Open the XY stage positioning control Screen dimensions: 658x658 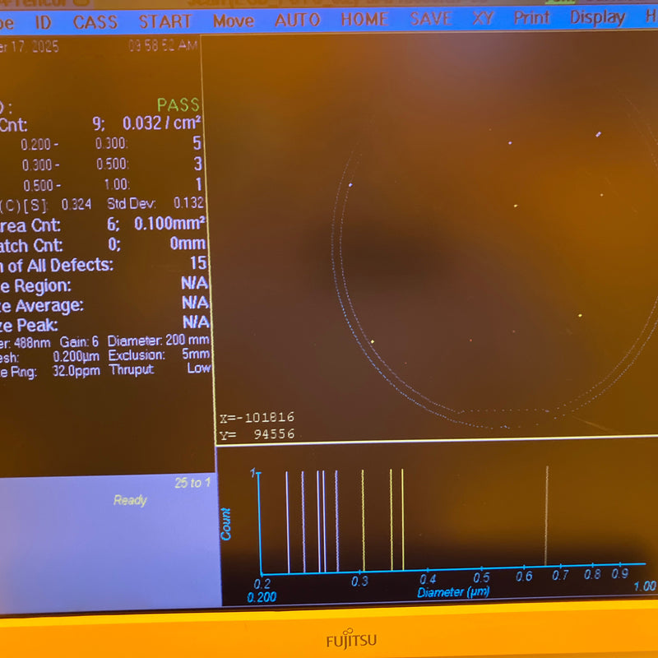pyautogui.click(x=482, y=21)
